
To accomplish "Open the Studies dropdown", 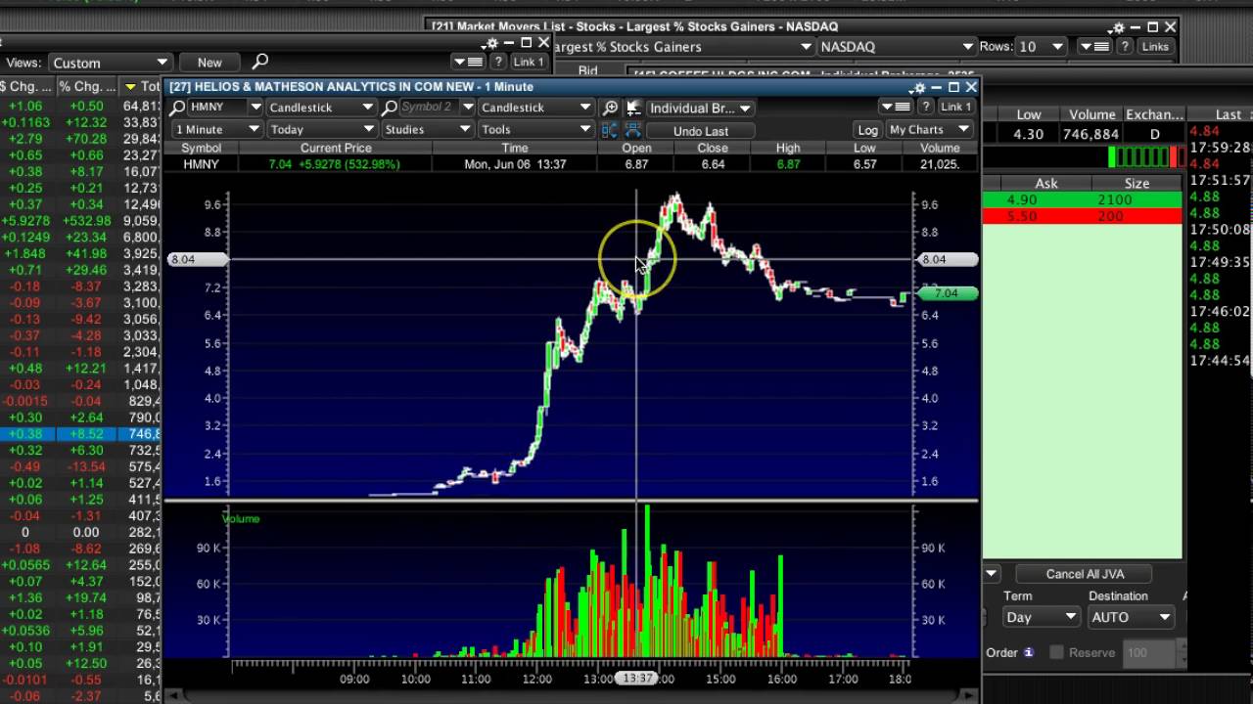I will [428, 129].
